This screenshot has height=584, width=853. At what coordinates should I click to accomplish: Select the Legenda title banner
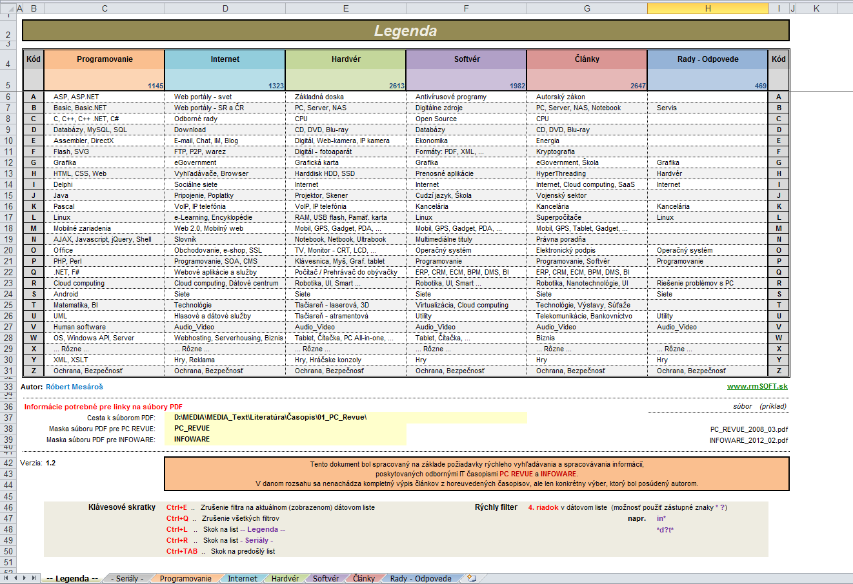click(x=405, y=30)
